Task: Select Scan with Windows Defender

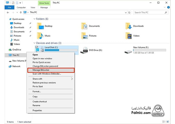Action: pos(47,74)
